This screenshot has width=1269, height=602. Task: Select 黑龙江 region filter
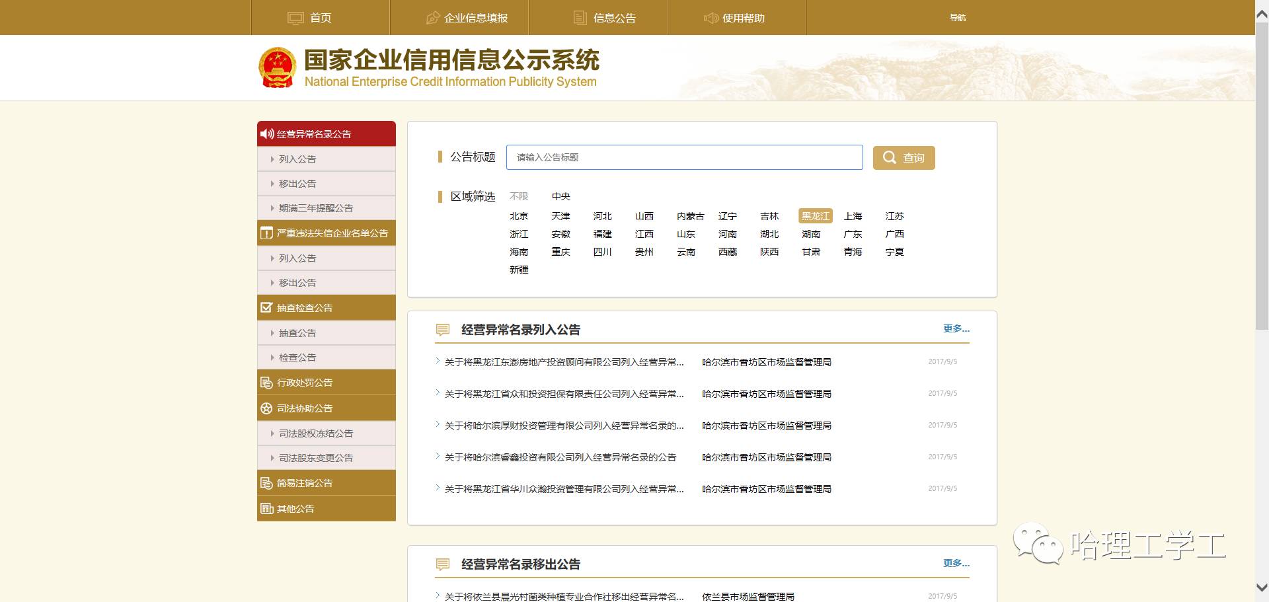tap(816, 216)
